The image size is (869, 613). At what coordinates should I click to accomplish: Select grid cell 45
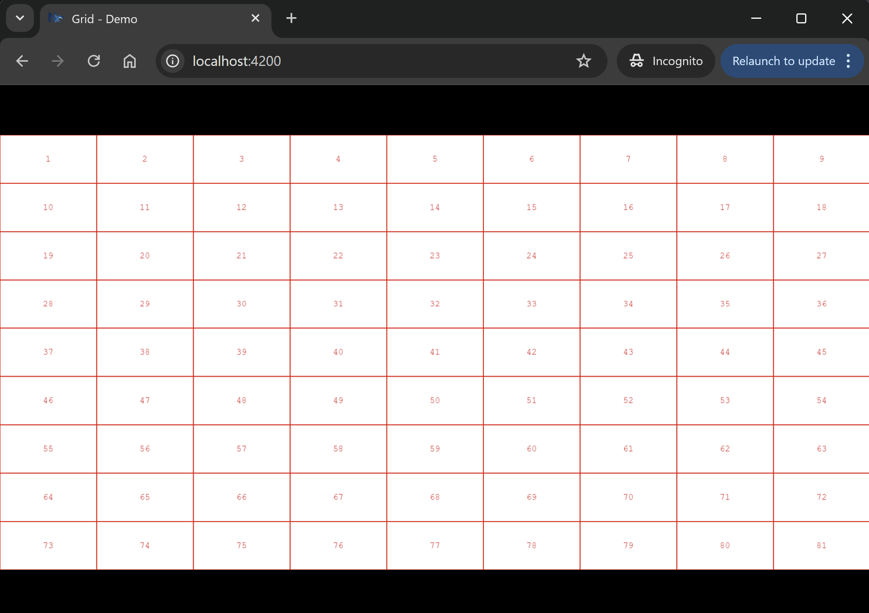821,353
